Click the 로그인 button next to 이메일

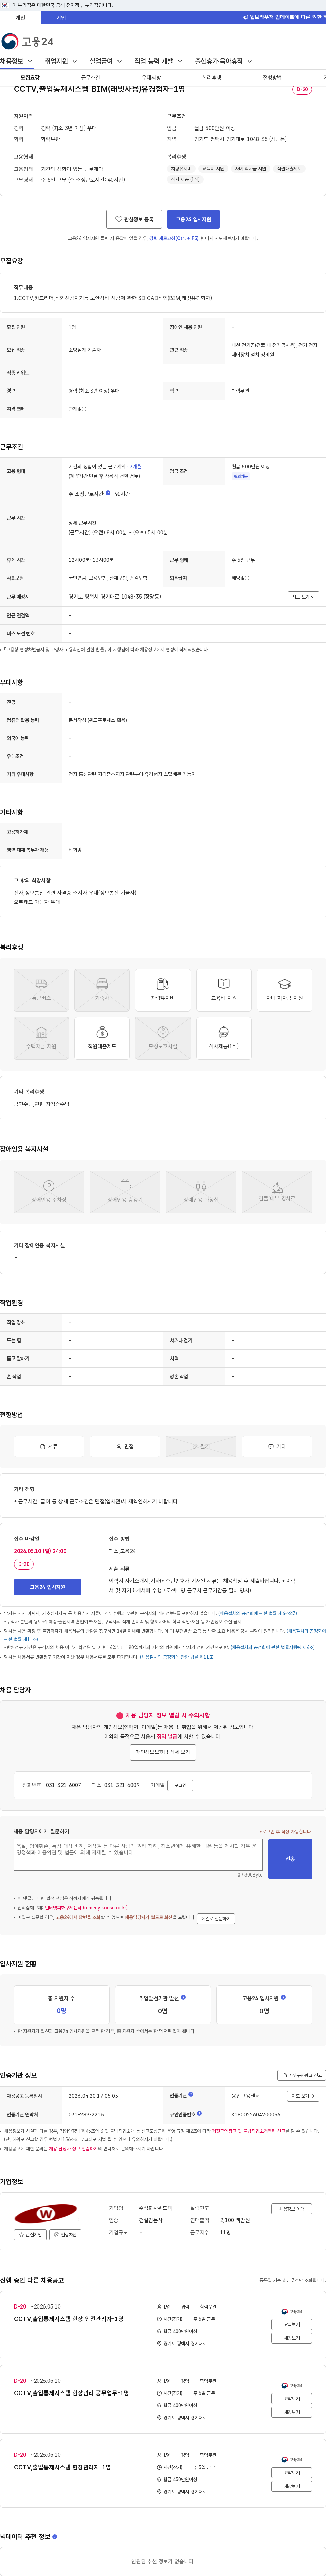pos(180,1785)
